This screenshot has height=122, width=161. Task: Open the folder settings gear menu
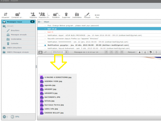tap(5, 117)
